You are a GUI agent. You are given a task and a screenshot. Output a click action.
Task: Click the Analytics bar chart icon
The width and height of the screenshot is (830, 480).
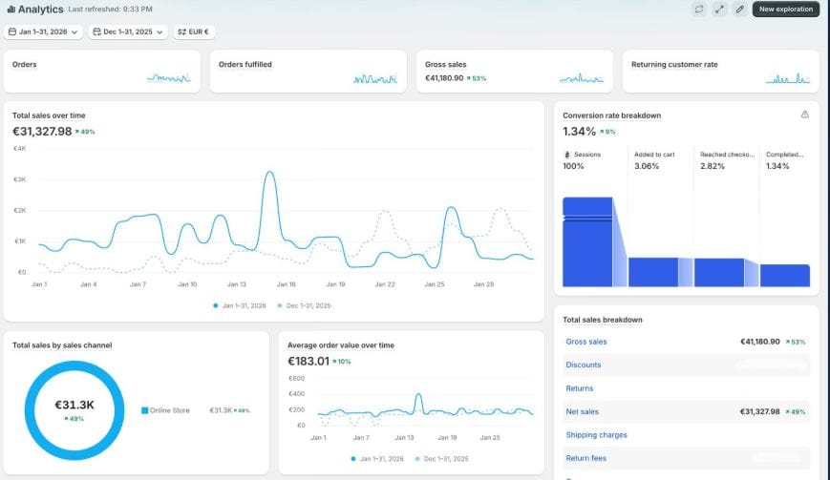coord(11,9)
